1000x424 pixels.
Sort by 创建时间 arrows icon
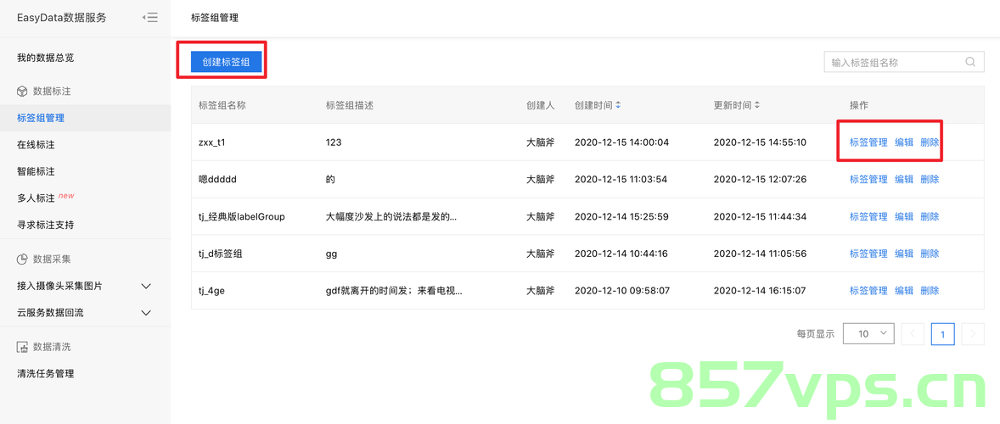[617, 105]
